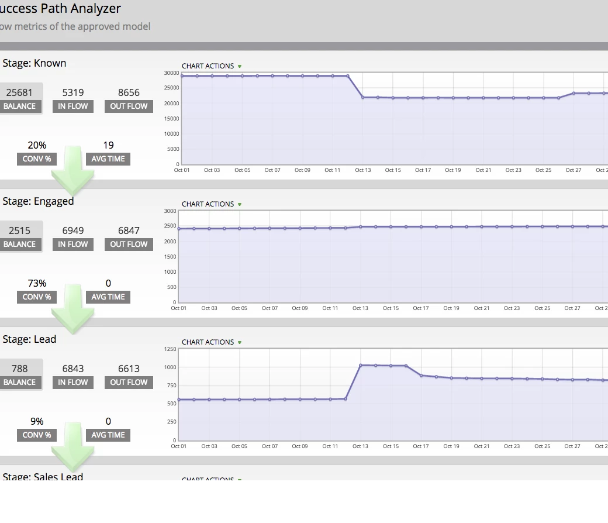Click Lead stage Conv % button
The image size is (608, 523).
pyautogui.click(x=37, y=435)
